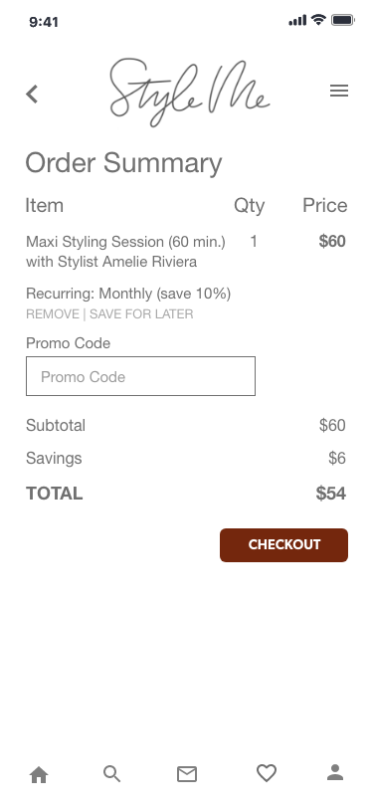This screenshot has height=808, width=373.
Task: Click the Wi-Fi status icon
Action: (x=319, y=20)
